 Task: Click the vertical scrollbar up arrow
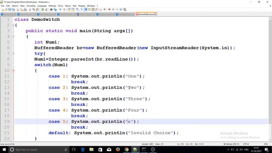coord(270,18)
